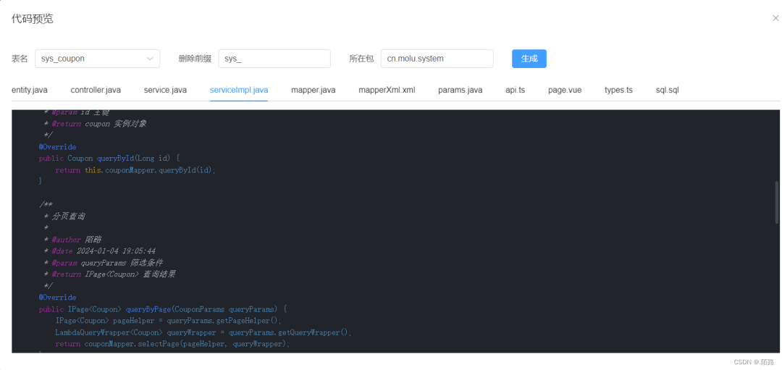Image resolution: width=782 pixels, height=370 pixels.
Task: Open the params.java tab
Action: 461,91
